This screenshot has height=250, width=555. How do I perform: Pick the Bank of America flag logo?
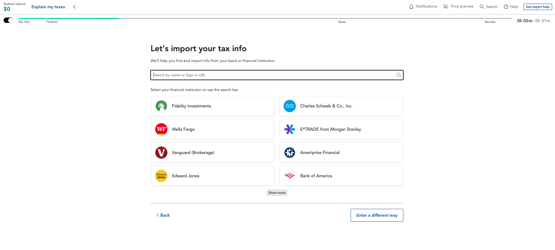[x=289, y=176]
